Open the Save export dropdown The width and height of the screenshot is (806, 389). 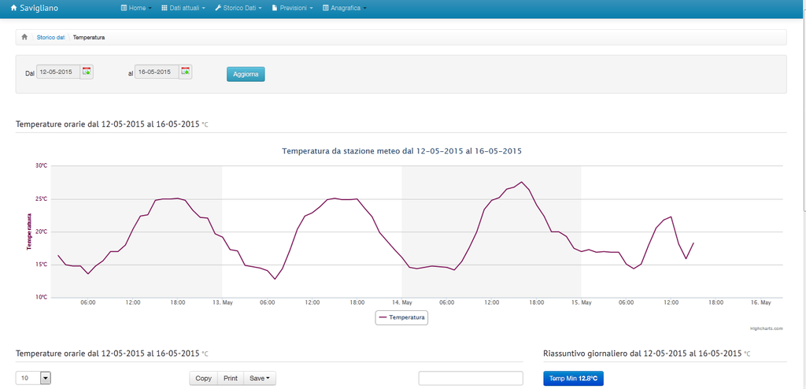pos(260,378)
